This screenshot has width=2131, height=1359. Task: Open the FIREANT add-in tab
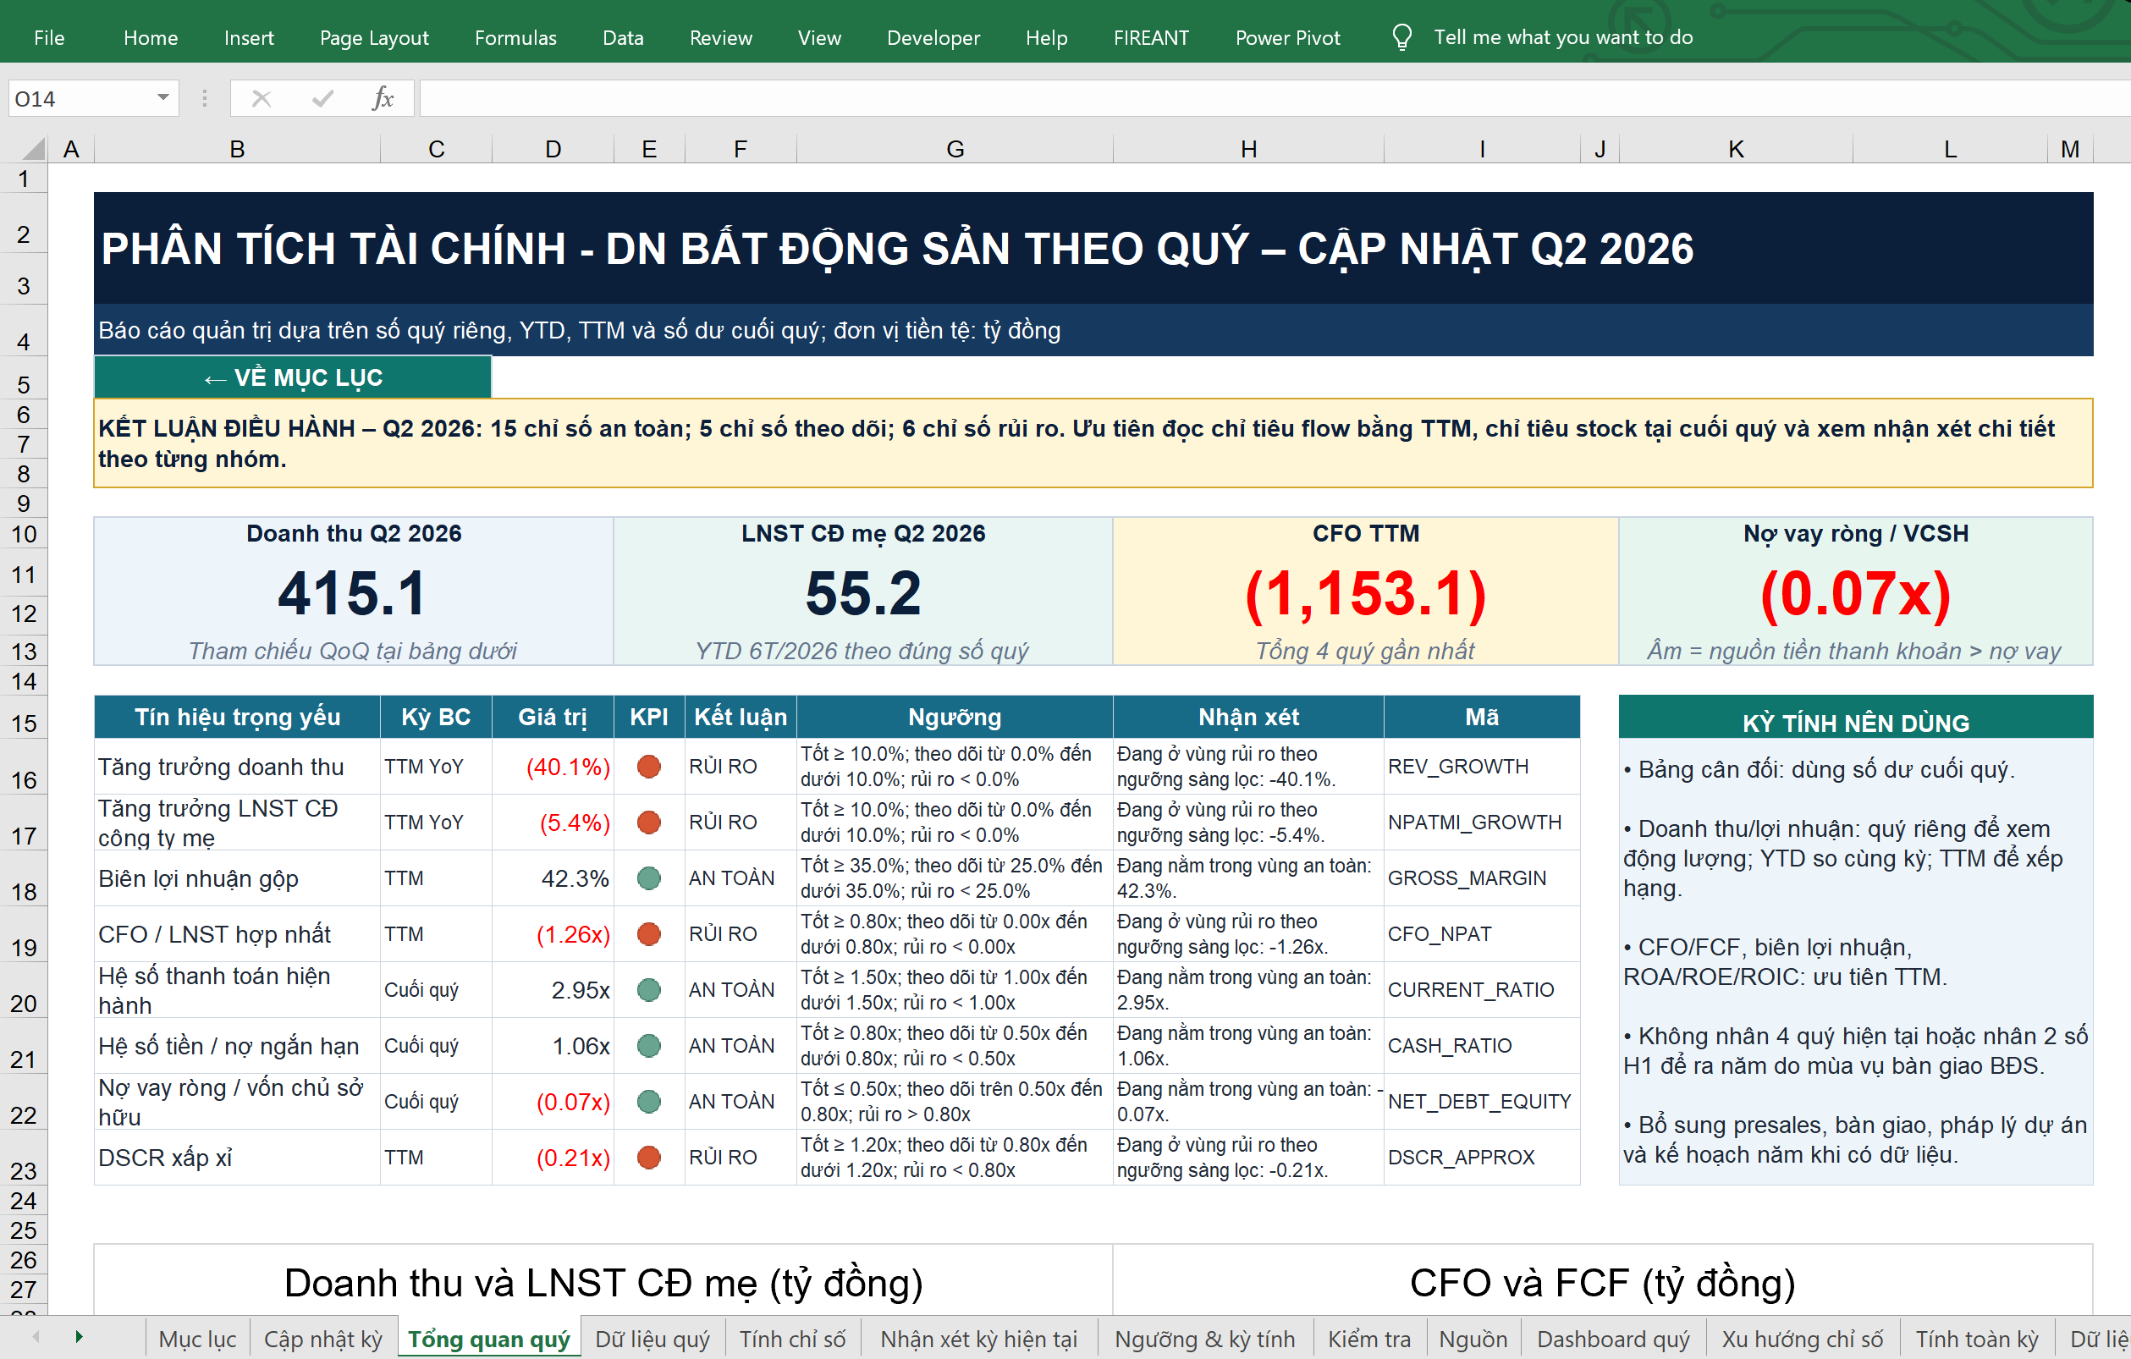coord(1150,37)
